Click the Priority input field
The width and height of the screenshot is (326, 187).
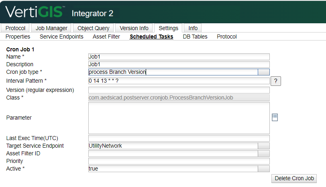coord(179,161)
